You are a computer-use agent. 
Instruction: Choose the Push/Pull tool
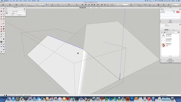(x=4, y=27)
